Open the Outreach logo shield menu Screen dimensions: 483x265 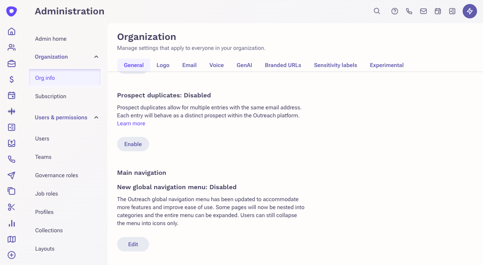tap(11, 11)
